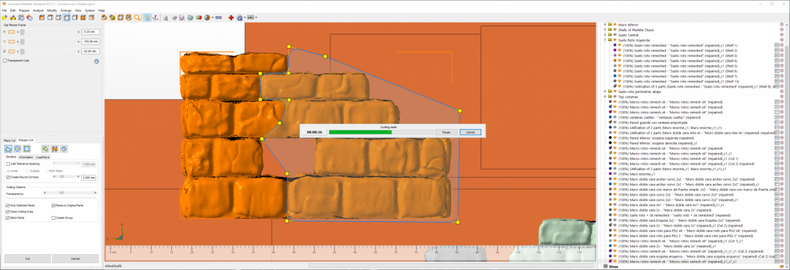
Task: Choose the rectangle cut shape icon
Action: [x=27, y=148]
